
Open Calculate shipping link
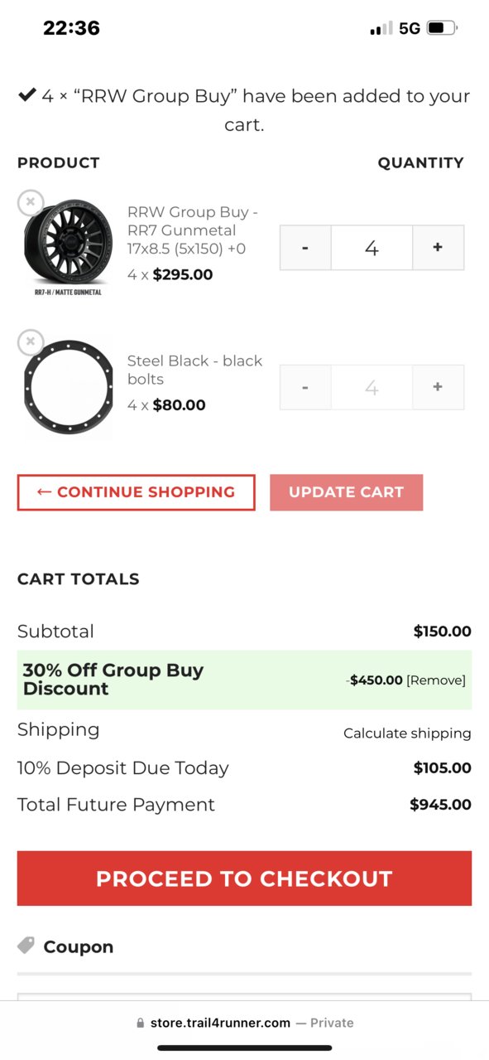coord(407,733)
